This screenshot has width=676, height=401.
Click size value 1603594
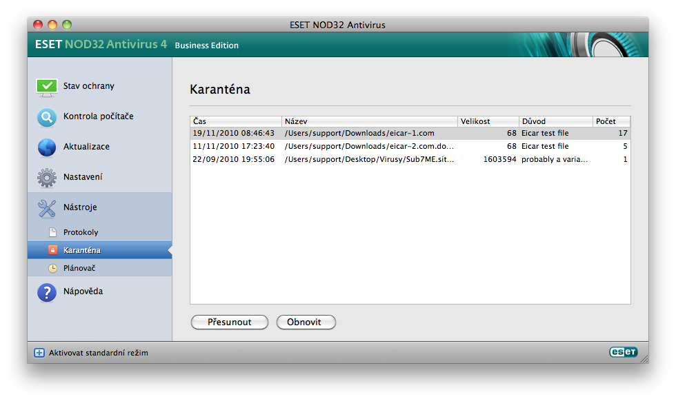499,159
